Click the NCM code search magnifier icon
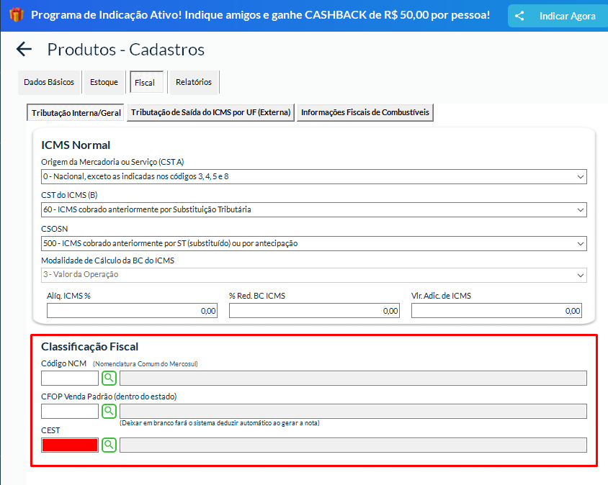This screenshot has width=608, height=485. (109, 378)
